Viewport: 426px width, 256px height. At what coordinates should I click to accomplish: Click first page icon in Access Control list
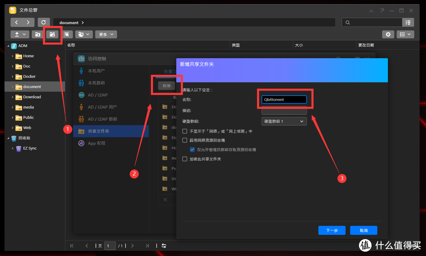[x=165, y=200]
